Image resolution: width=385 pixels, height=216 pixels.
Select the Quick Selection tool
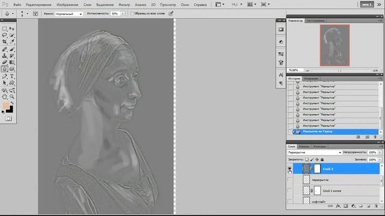tap(12, 35)
